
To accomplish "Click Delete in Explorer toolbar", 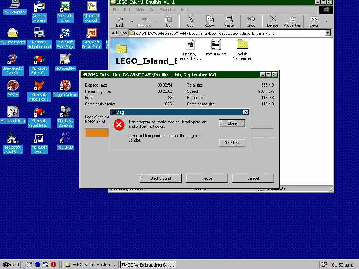I will click(x=273, y=21).
